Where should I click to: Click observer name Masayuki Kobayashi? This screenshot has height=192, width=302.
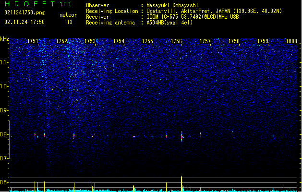click(172, 5)
